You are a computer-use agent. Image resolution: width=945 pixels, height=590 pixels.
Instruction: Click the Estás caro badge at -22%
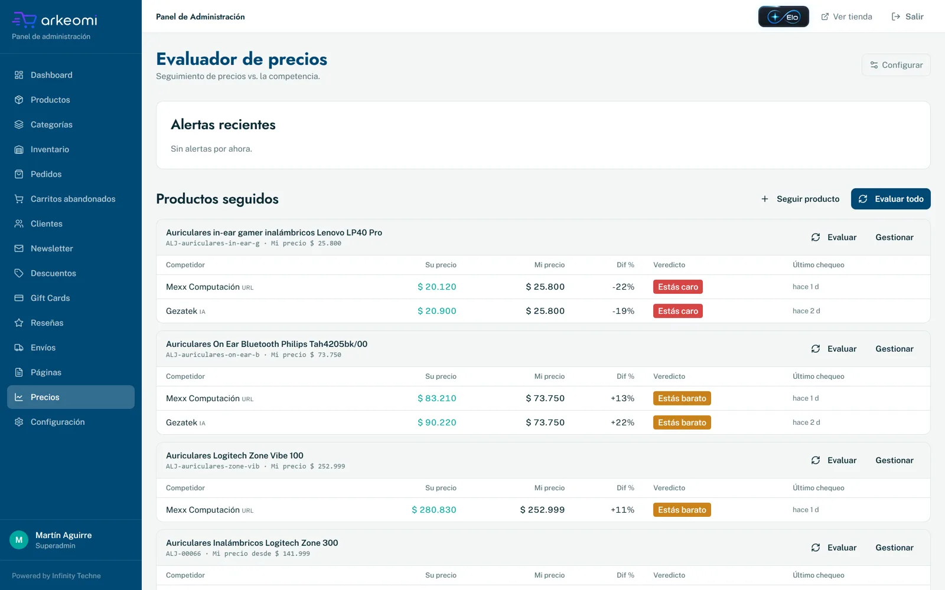678,287
